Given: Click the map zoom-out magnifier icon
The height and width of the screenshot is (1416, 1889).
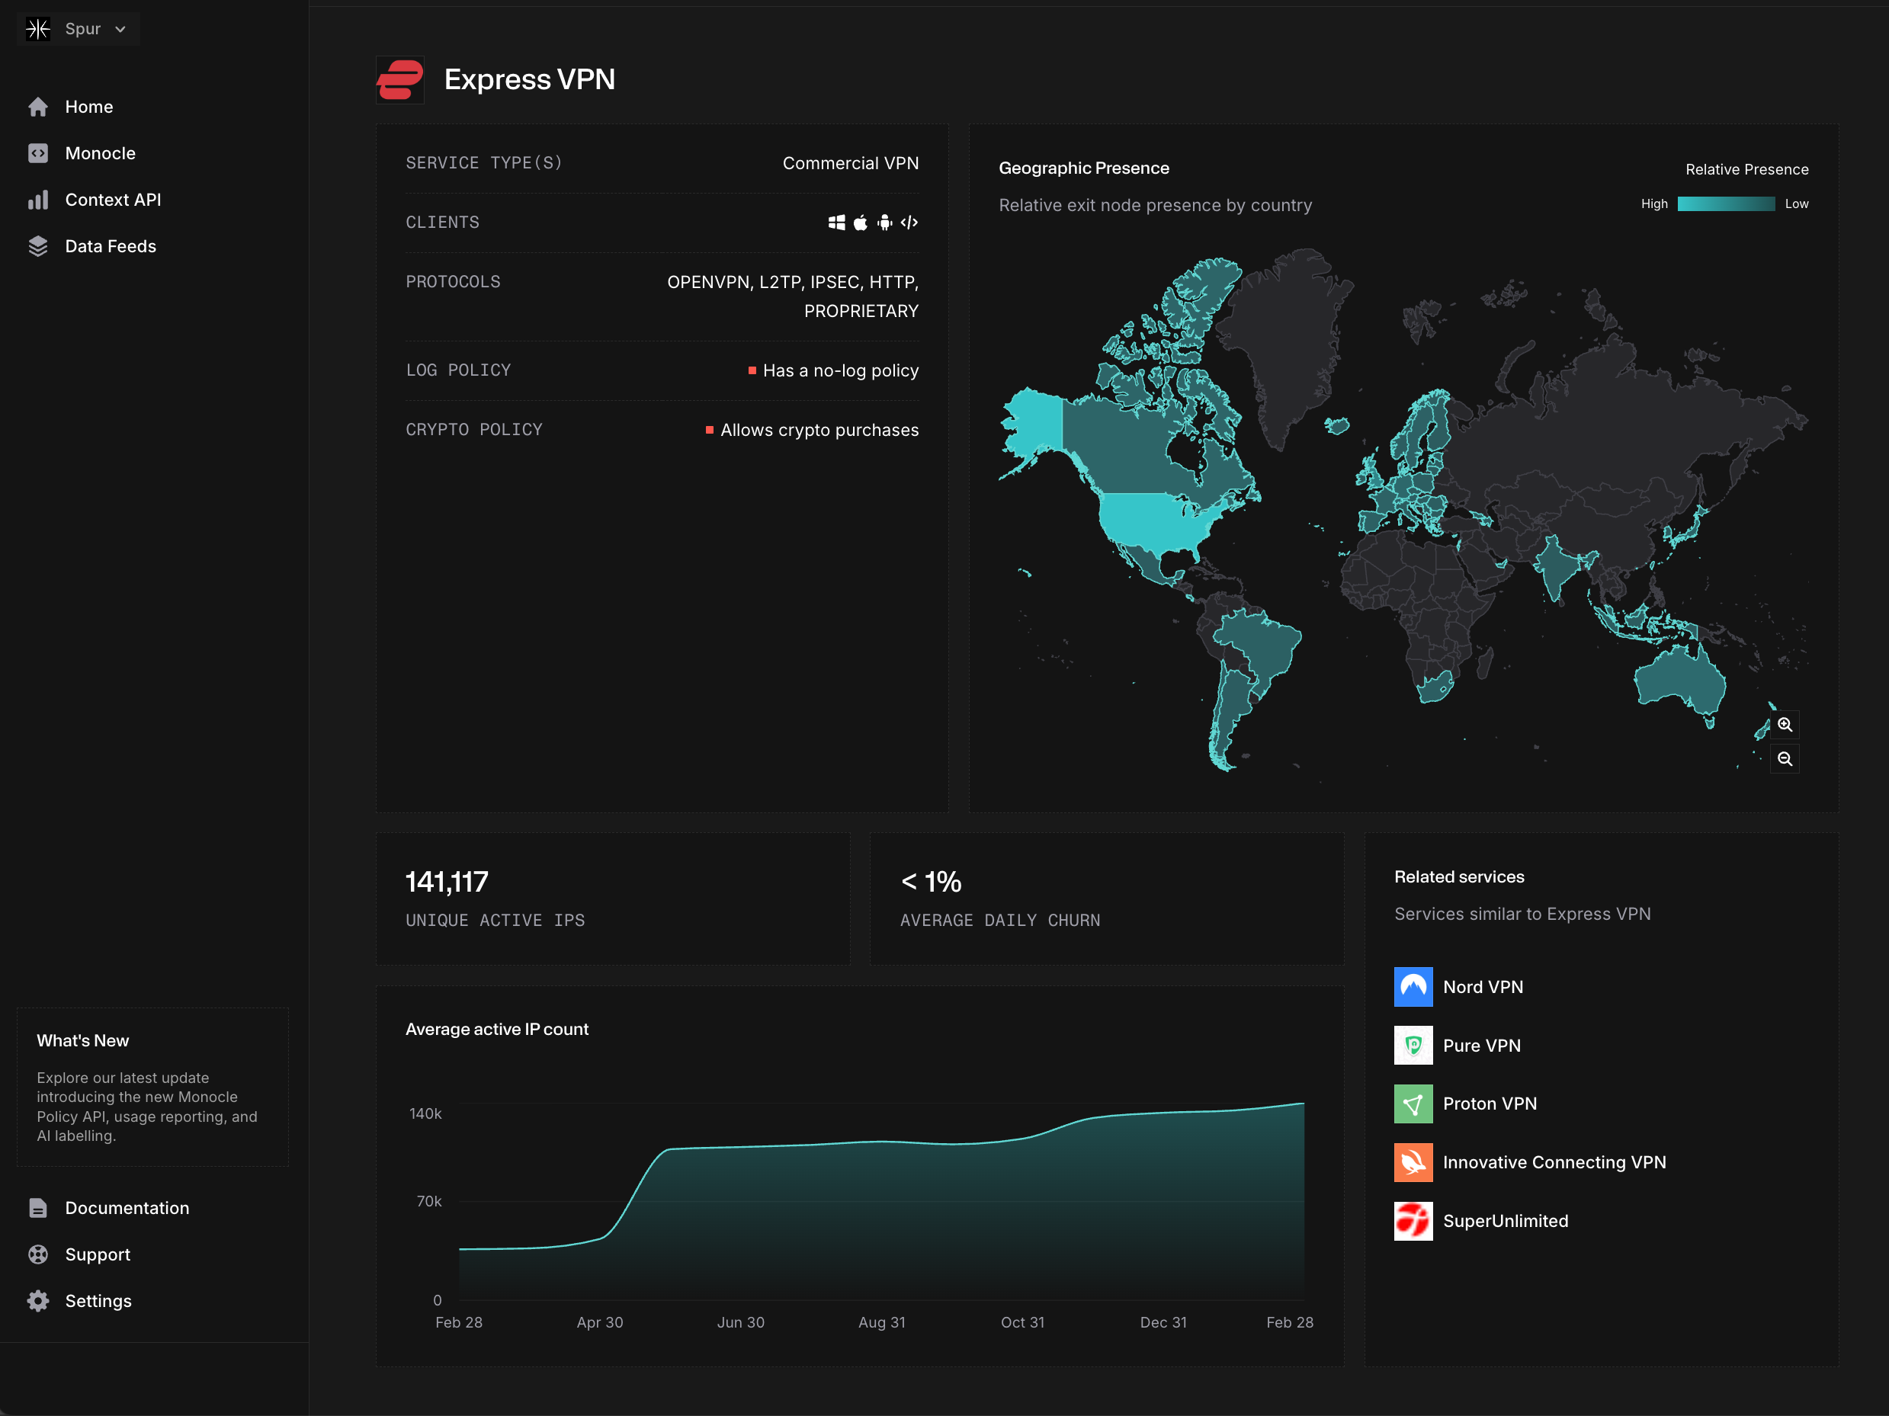Looking at the screenshot, I should coord(1784,759).
